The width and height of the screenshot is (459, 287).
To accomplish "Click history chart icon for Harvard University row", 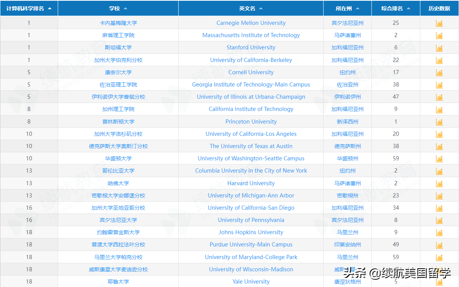I will pos(439,183).
